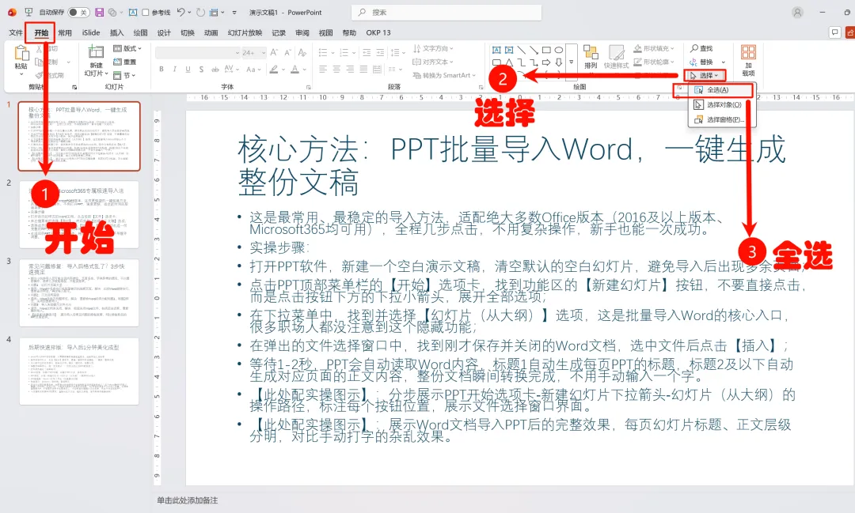Click the notes area to add notes

pyautogui.click(x=188, y=500)
